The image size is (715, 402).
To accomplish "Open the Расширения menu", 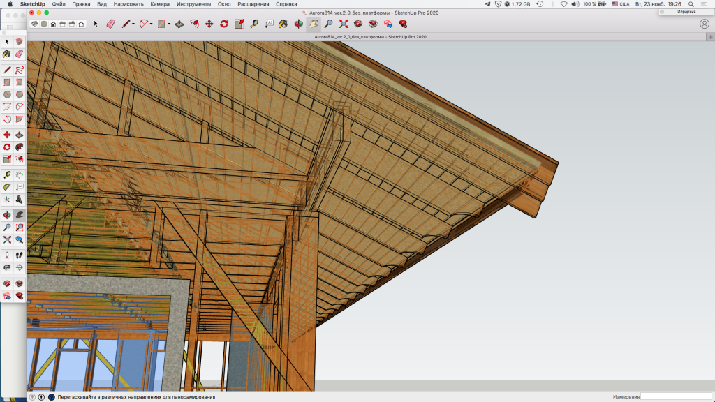I will [253, 4].
